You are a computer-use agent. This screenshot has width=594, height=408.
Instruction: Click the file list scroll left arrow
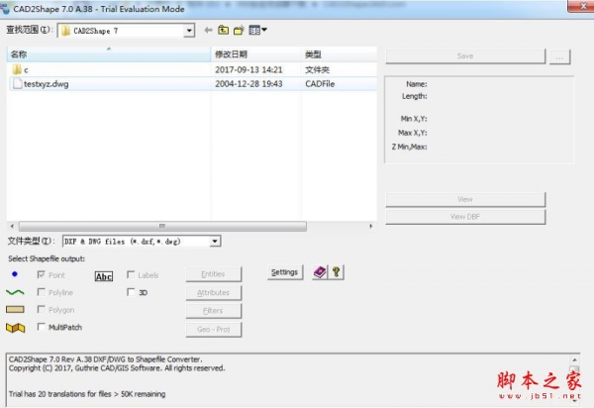pos(12,226)
